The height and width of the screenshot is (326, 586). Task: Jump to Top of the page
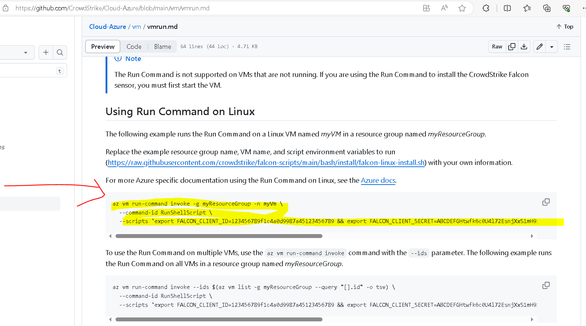point(565,27)
